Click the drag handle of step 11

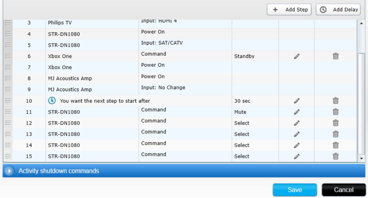click(8, 112)
